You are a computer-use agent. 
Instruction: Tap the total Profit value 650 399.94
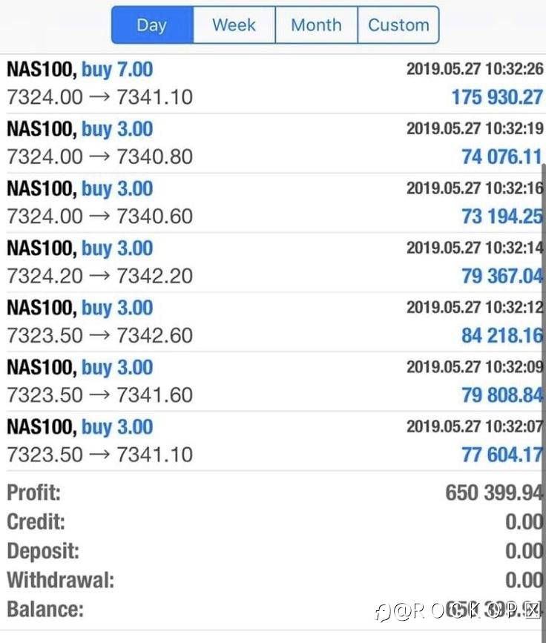494,492
